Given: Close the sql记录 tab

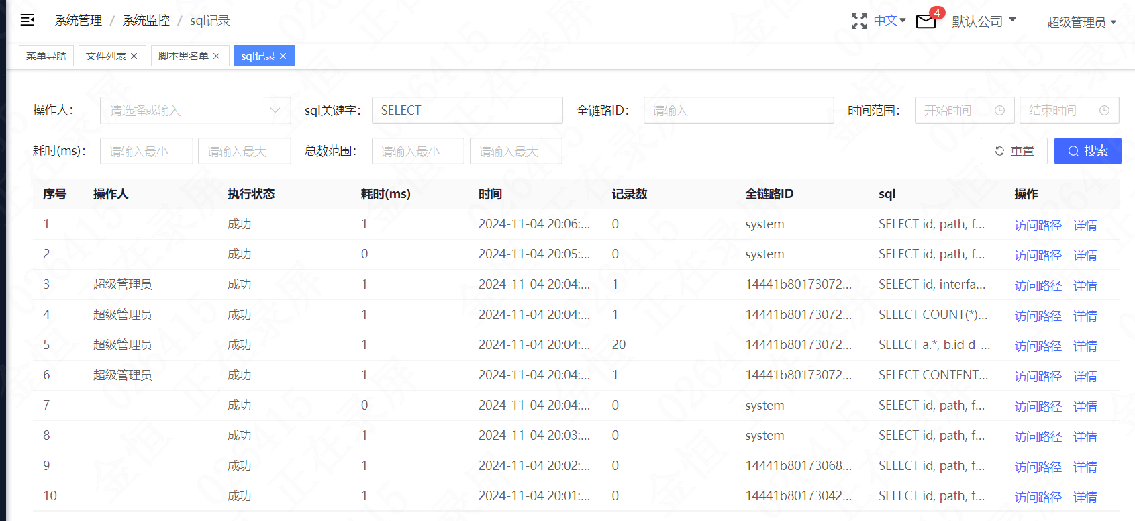Looking at the screenshot, I should (283, 56).
